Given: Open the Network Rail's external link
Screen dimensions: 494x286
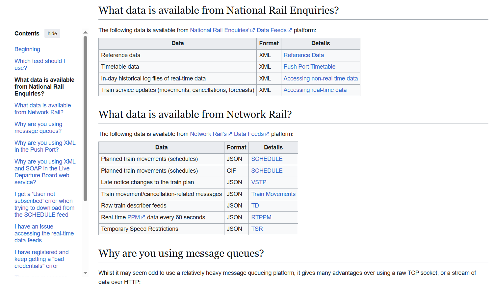Looking at the screenshot, I should (208, 134).
